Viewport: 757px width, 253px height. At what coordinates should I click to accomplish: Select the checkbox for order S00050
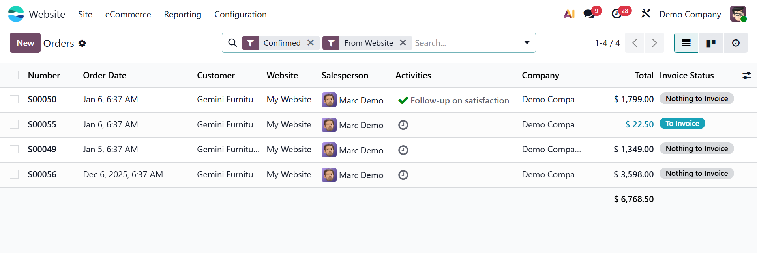pos(14,100)
